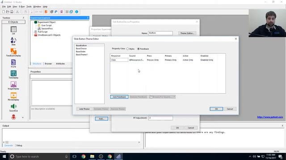Click the pink bug debug toolbar icon

coord(62,12)
